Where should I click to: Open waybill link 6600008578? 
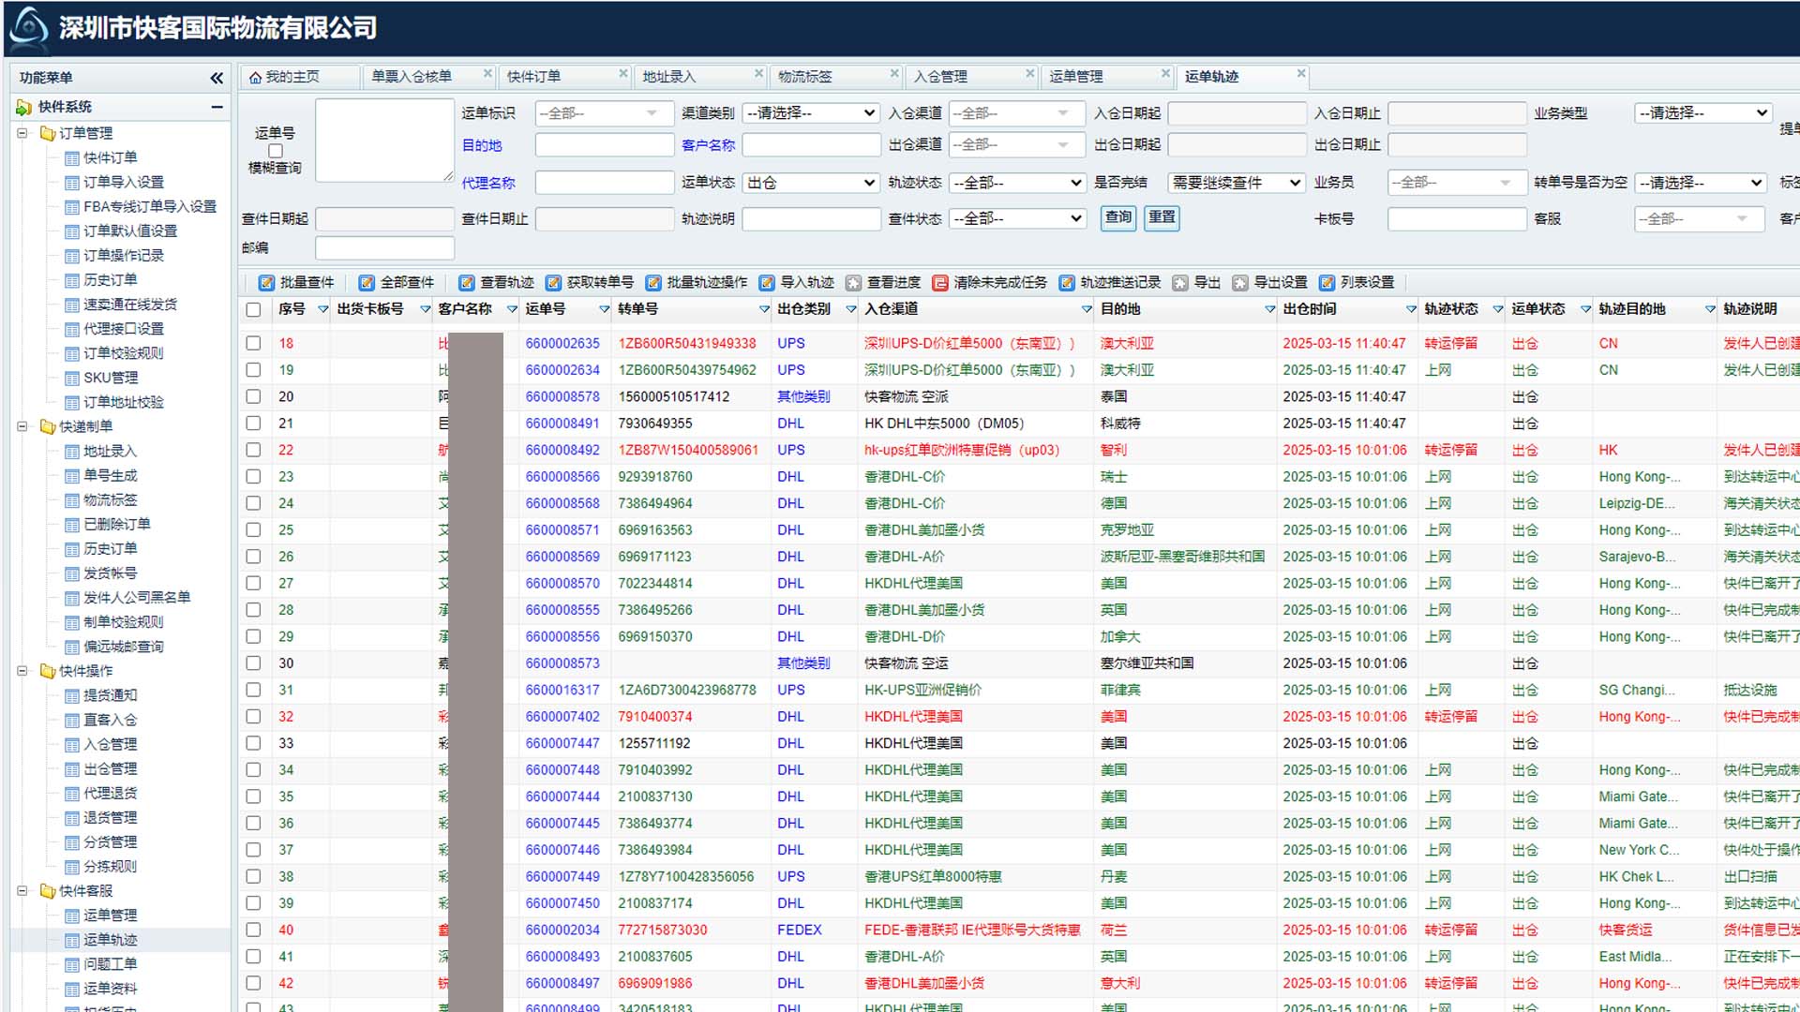(562, 396)
